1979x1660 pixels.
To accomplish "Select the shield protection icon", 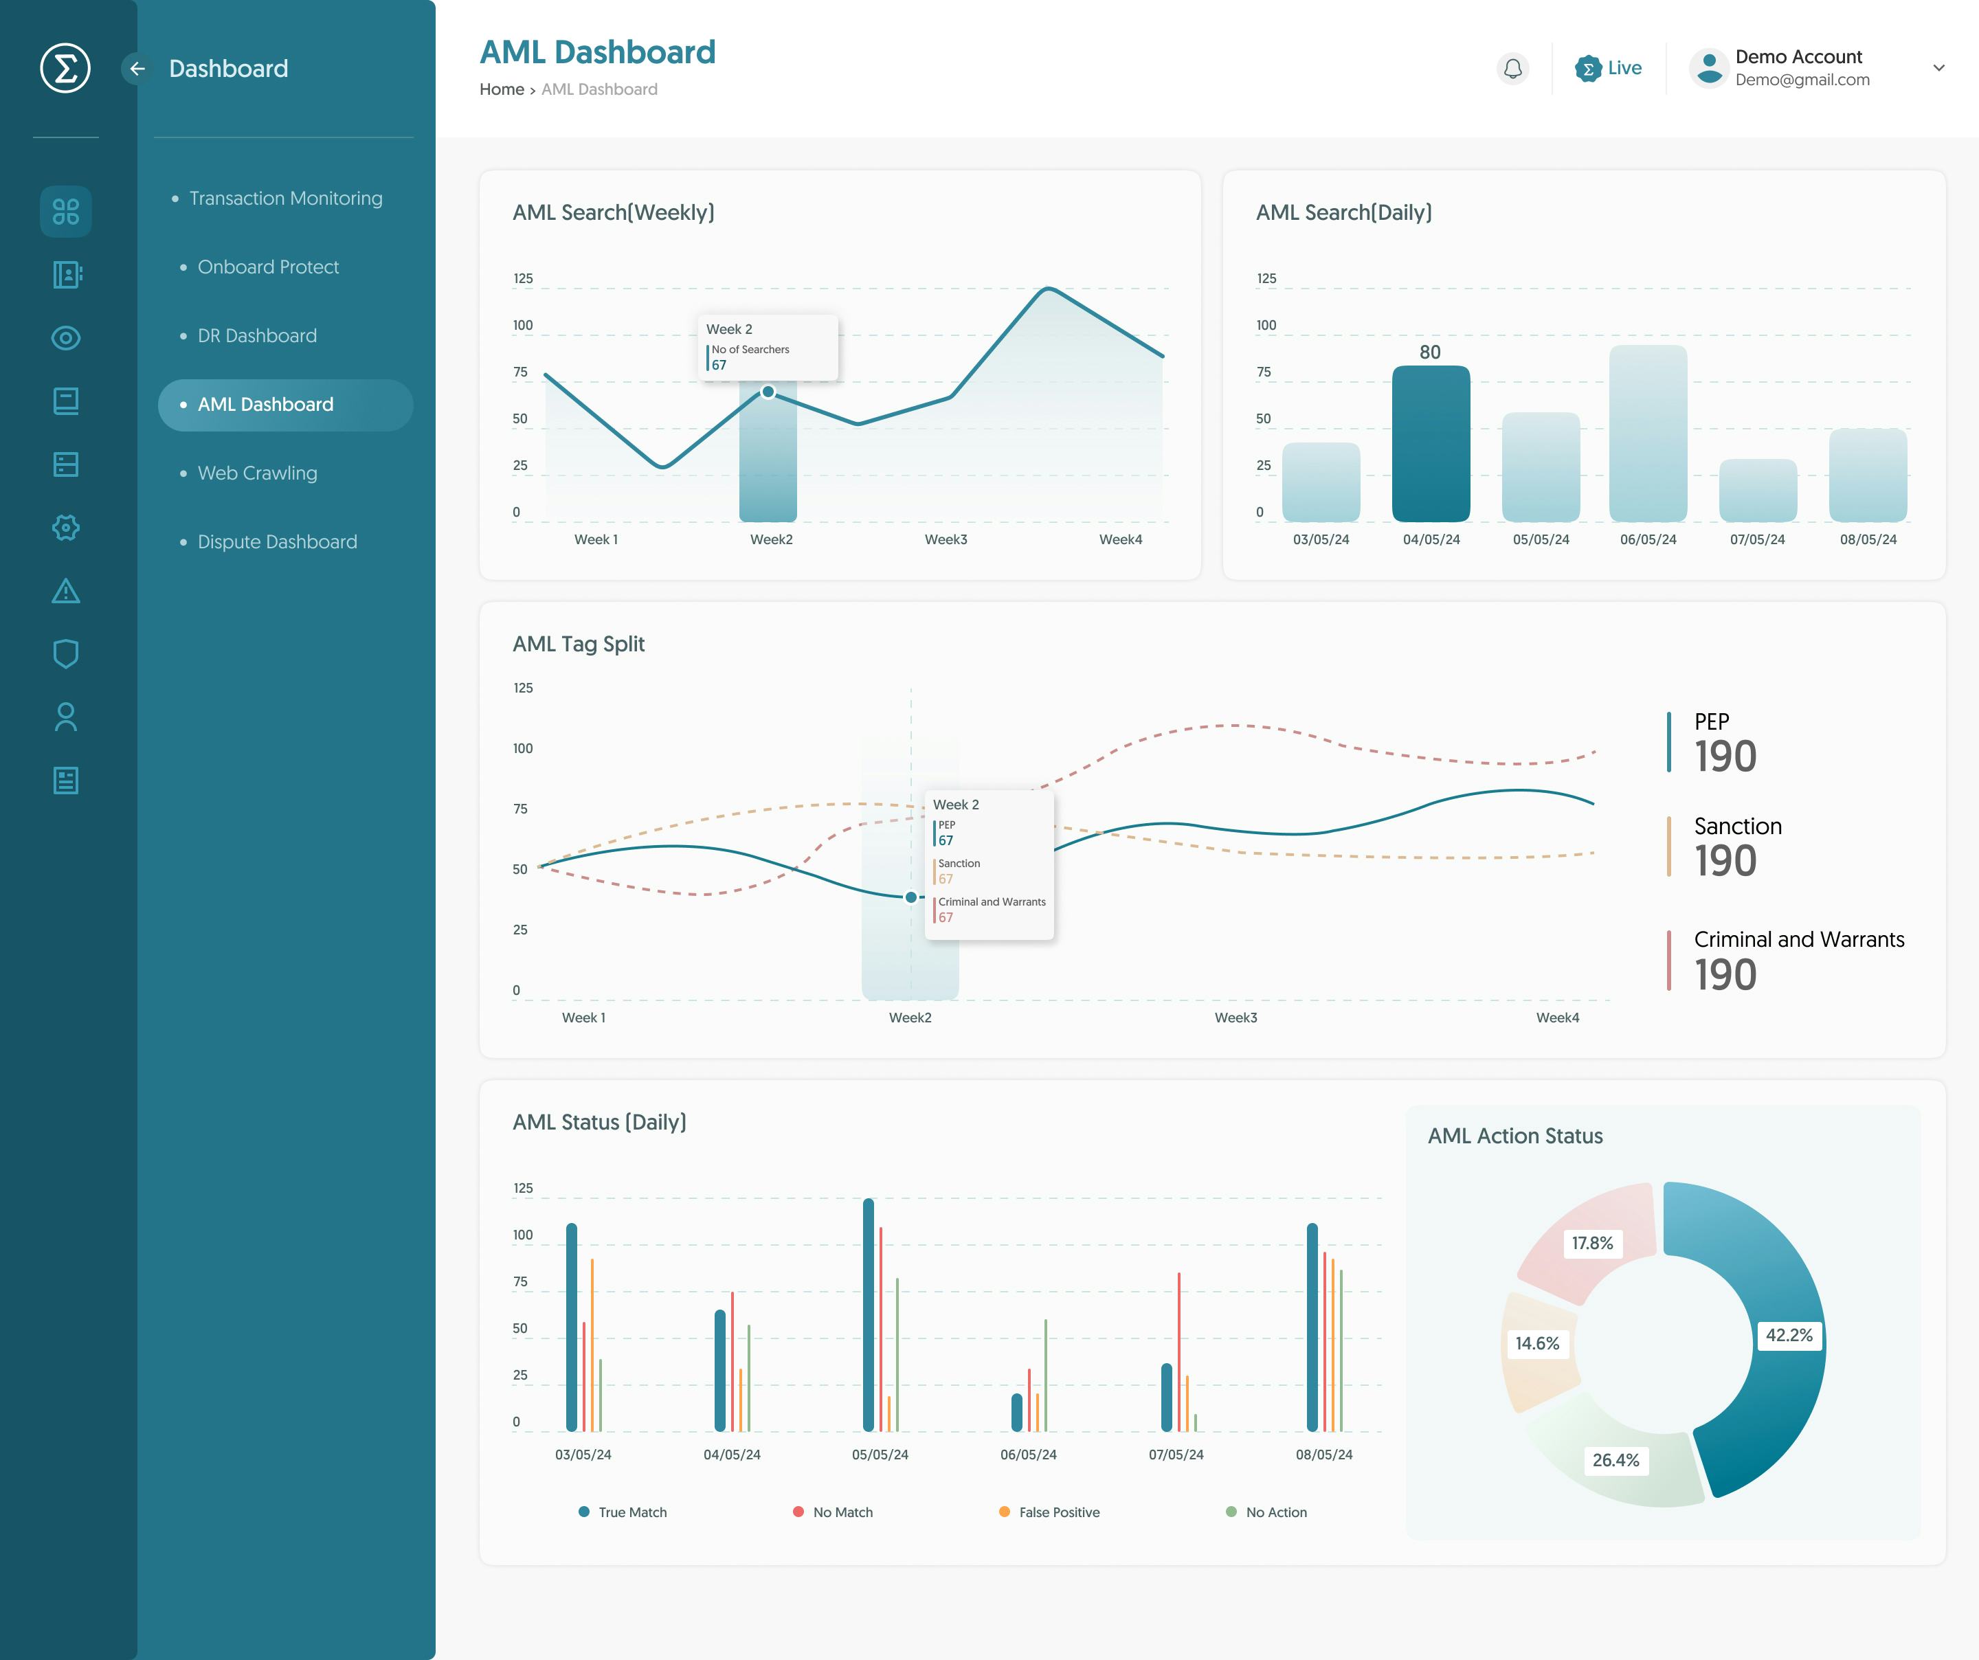I will click(67, 654).
